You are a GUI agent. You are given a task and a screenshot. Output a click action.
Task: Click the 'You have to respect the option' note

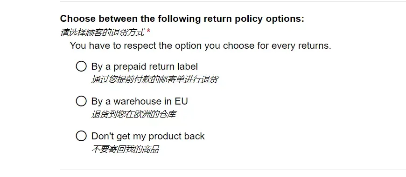[200, 46]
